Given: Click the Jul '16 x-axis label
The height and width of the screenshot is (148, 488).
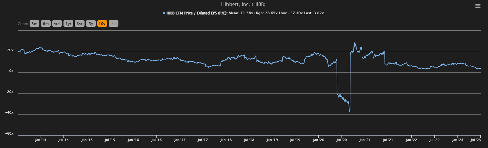Looking at the screenshot, I should (x=157, y=140).
